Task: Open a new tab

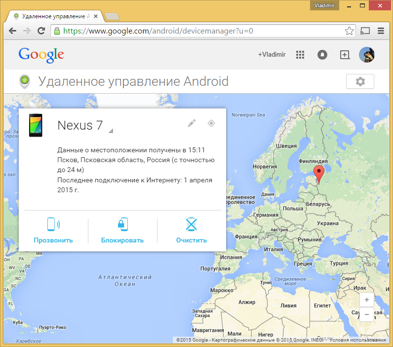Action: click(112, 16)
